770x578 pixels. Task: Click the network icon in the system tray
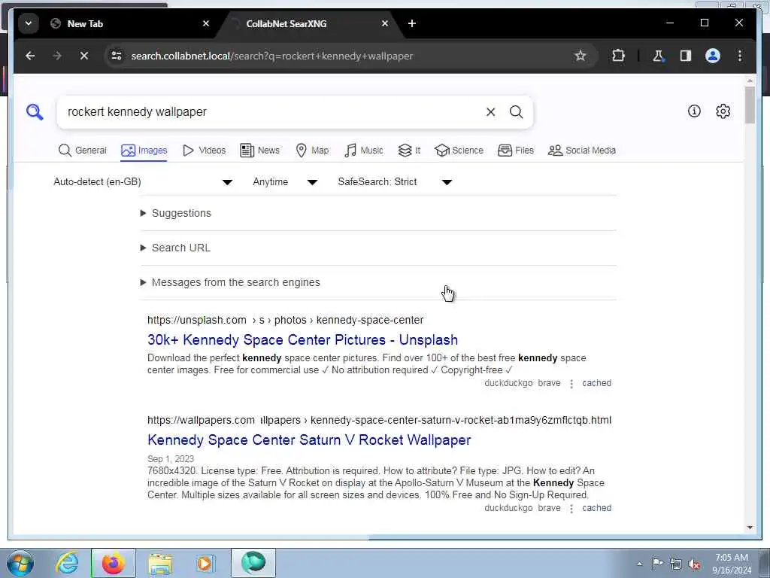(676, 564)
